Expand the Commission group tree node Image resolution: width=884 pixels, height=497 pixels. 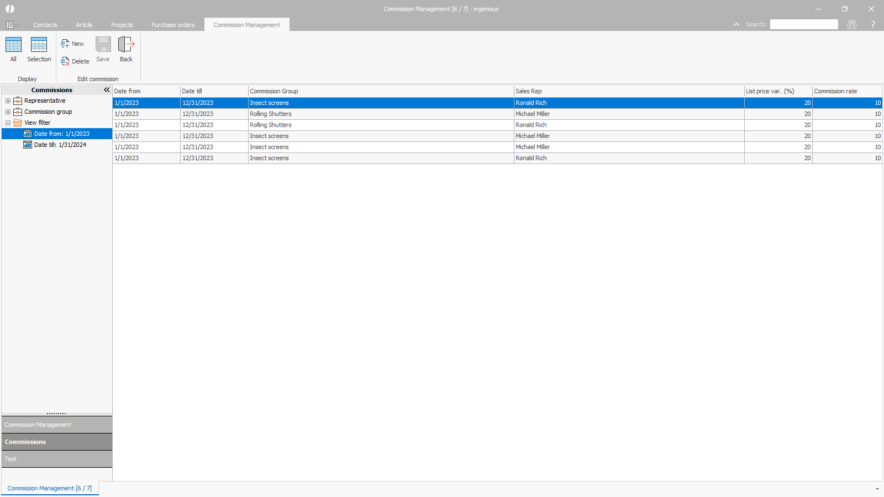[x=8, y=112]
